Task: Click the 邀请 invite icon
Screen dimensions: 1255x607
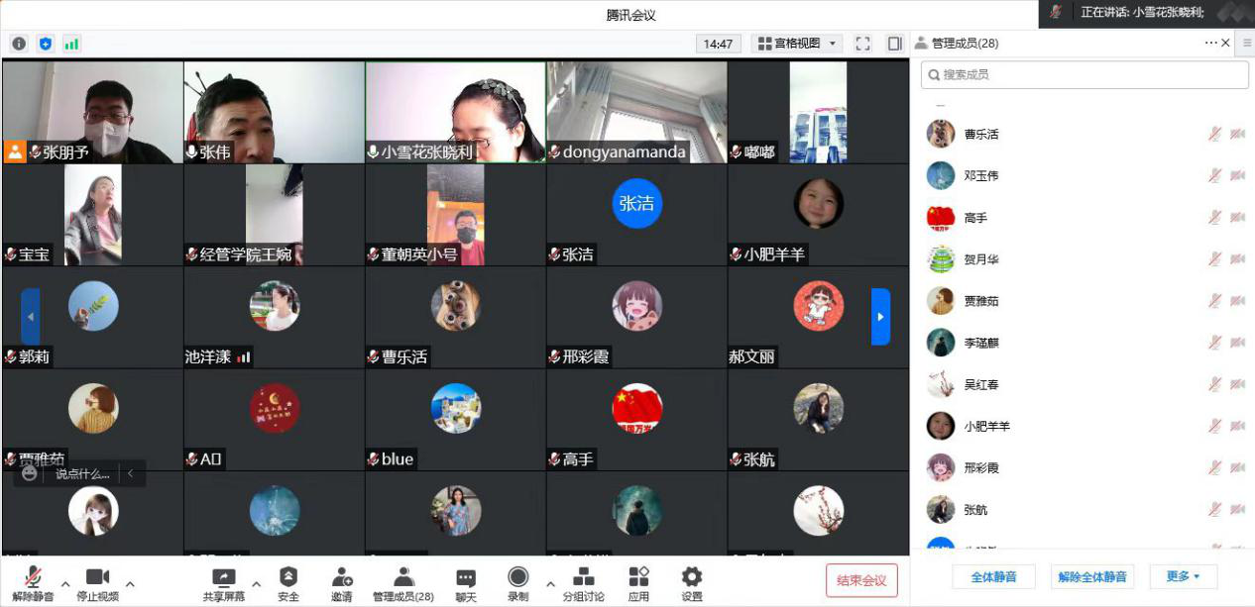Action: pyautogui.click(x=342, y=578)
